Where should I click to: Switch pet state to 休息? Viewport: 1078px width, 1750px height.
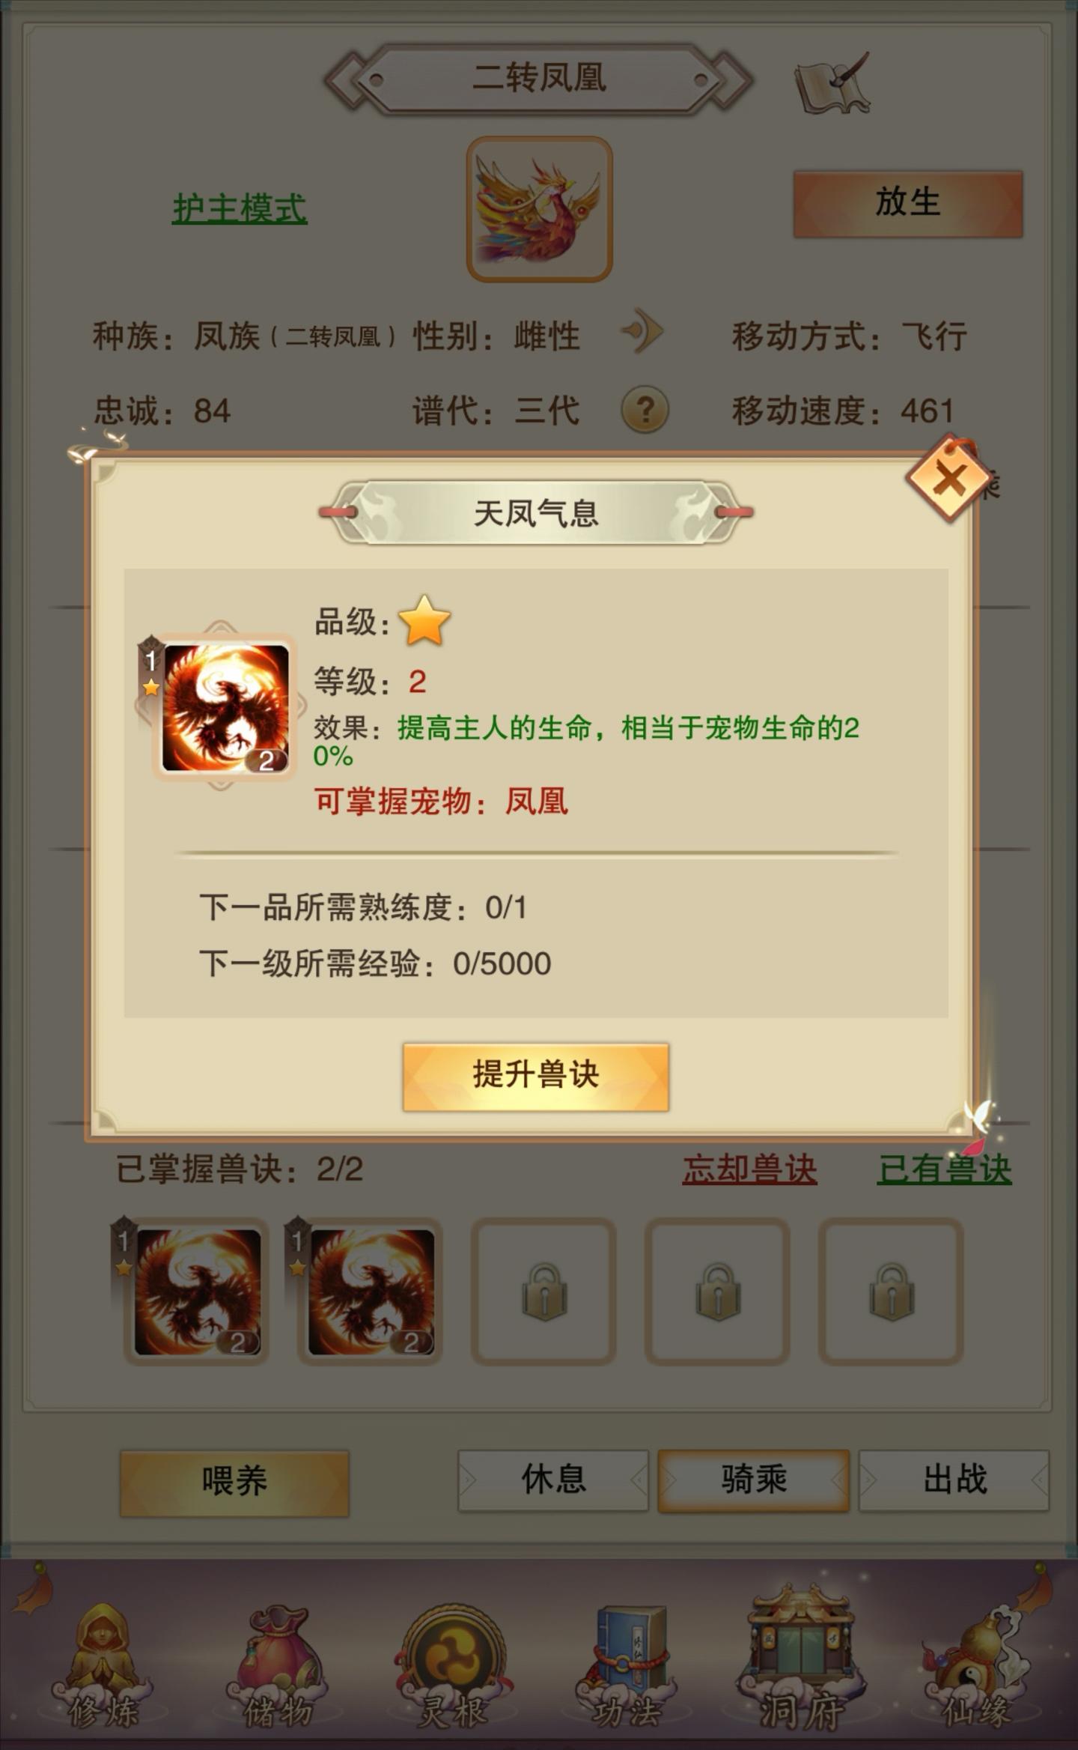(553, 1480)
